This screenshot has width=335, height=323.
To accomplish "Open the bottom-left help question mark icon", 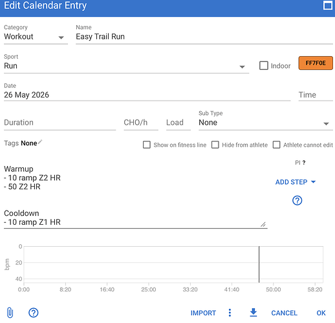I will click(x=34, y=313).
